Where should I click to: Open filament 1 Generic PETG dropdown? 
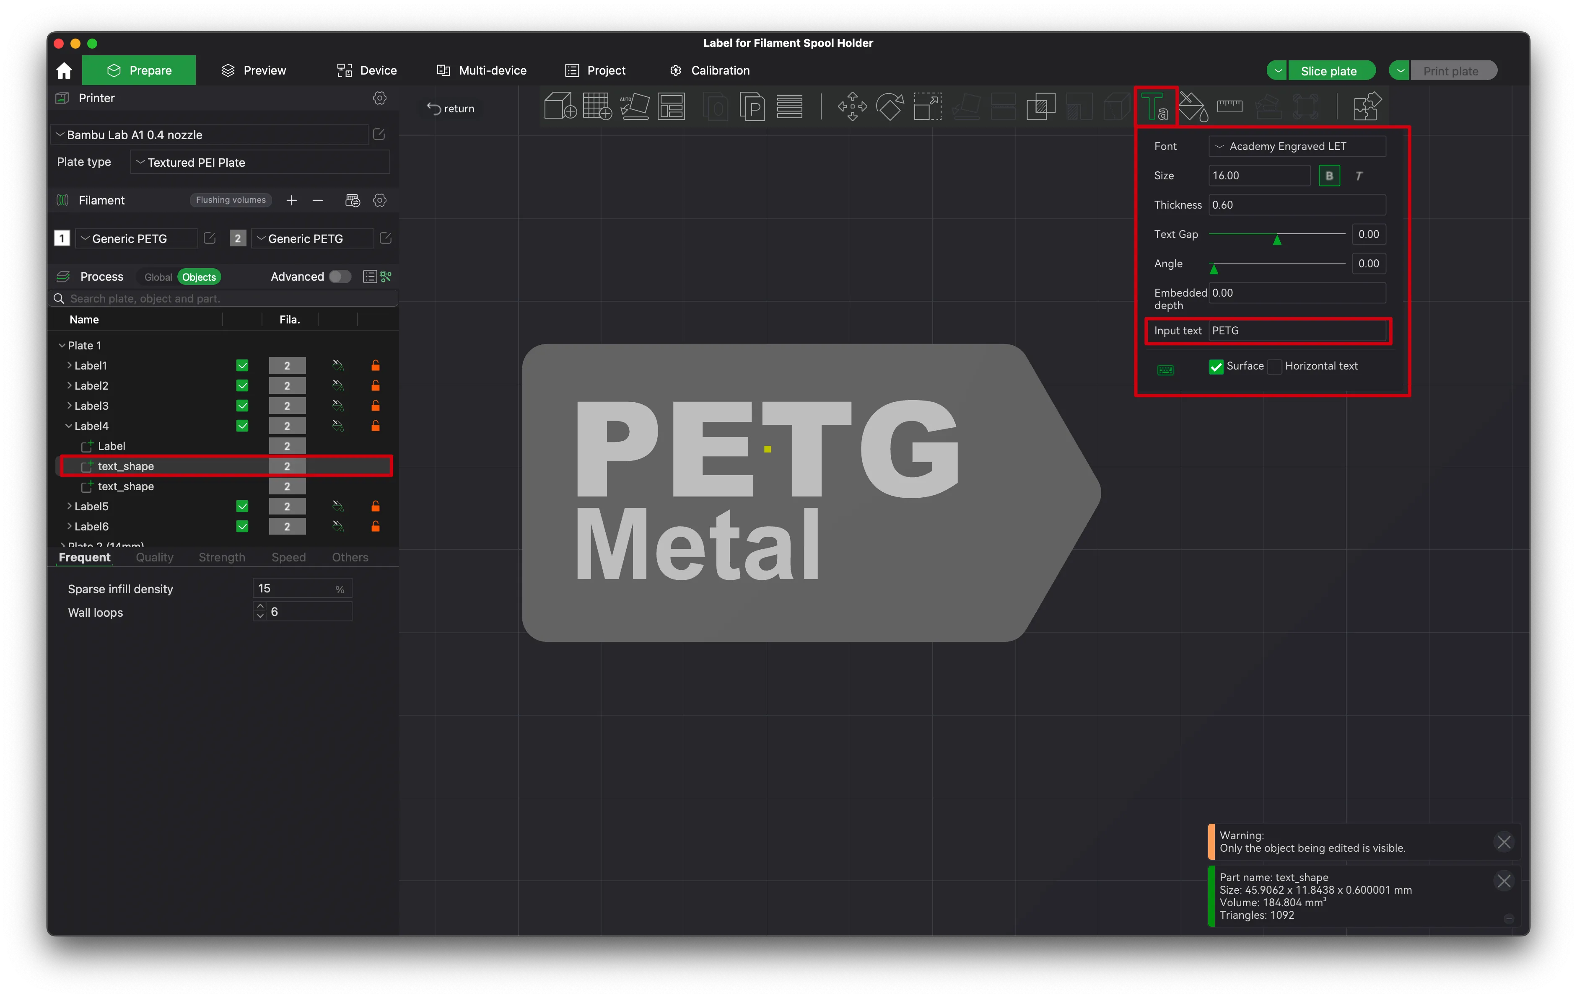pos(136,238)
